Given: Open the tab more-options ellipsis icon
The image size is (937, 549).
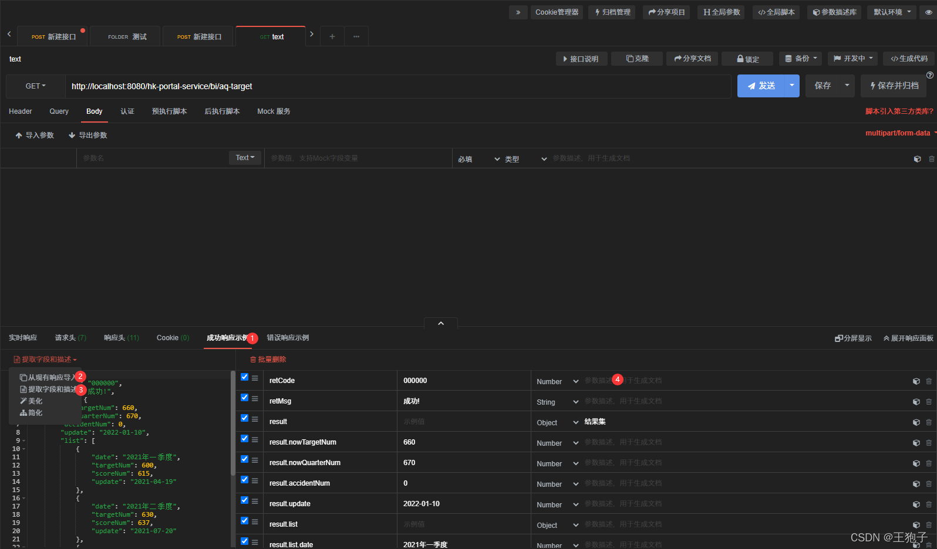Looking at the screenshot, I should point(356,36).
